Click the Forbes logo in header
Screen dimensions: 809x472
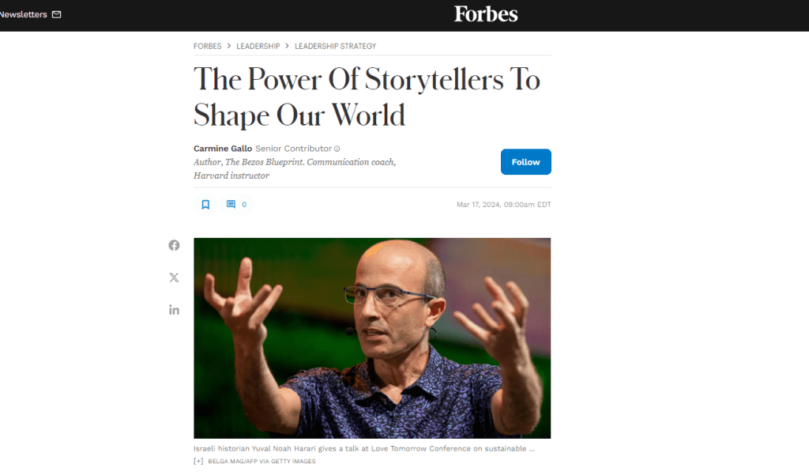click(486, 14)
